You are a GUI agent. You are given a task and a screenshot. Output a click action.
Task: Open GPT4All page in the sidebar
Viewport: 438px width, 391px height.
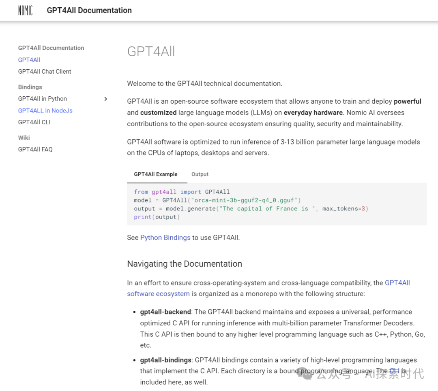pyautogui.click(x=29, y=60)
